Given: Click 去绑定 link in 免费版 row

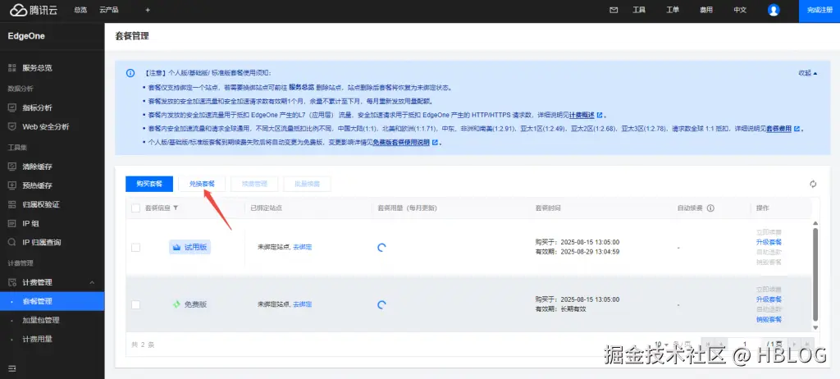Looking at the screenshot, I should pyautogui.click(x=302, y=304).
